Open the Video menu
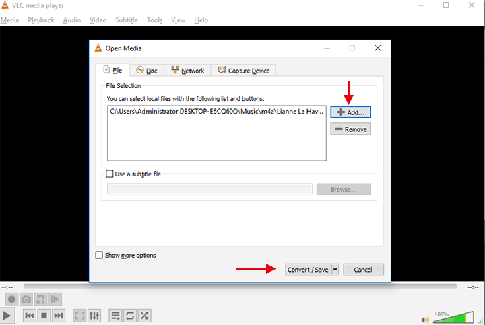The height and width of the screenshot is (325, 485). [98, 20]
